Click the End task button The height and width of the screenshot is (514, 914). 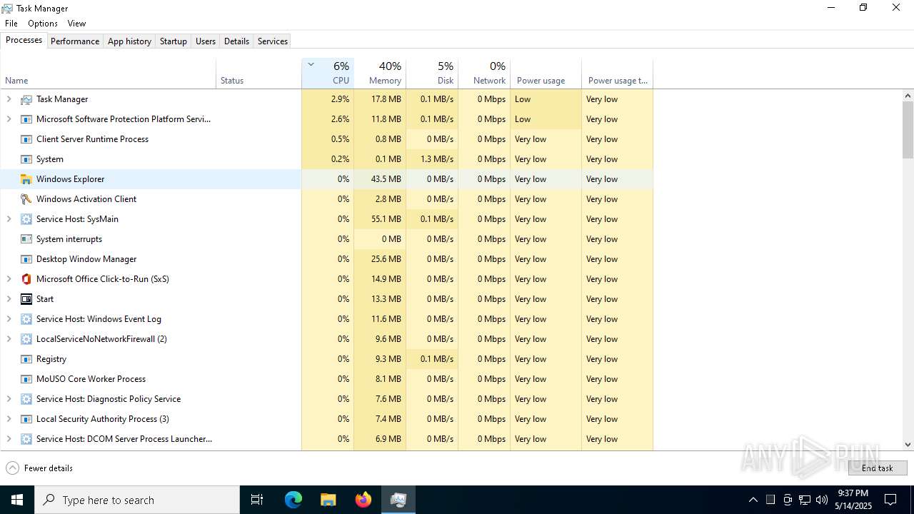(878, 468)
